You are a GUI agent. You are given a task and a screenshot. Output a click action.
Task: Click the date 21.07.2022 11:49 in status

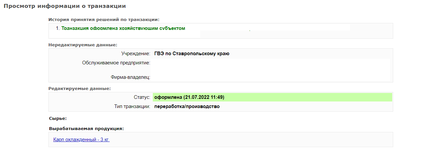click(x=204, y=97)
